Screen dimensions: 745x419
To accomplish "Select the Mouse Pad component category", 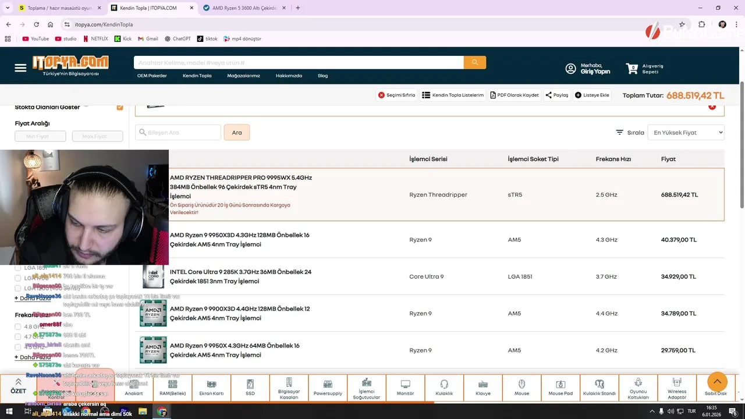I will pyautogui.click(x=560, y=388).
